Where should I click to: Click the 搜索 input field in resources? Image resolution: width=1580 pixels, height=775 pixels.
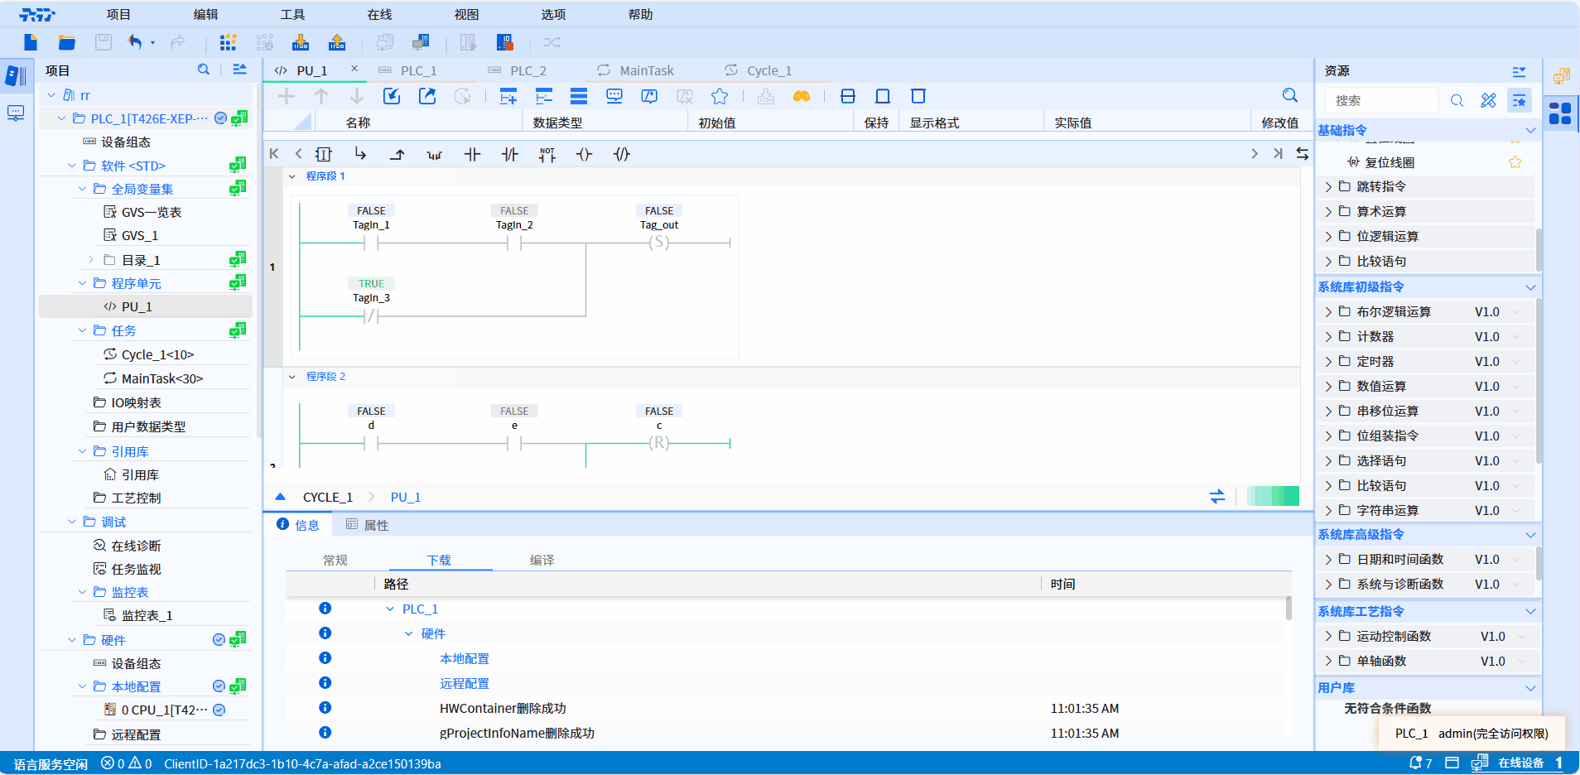[1383, 100]
